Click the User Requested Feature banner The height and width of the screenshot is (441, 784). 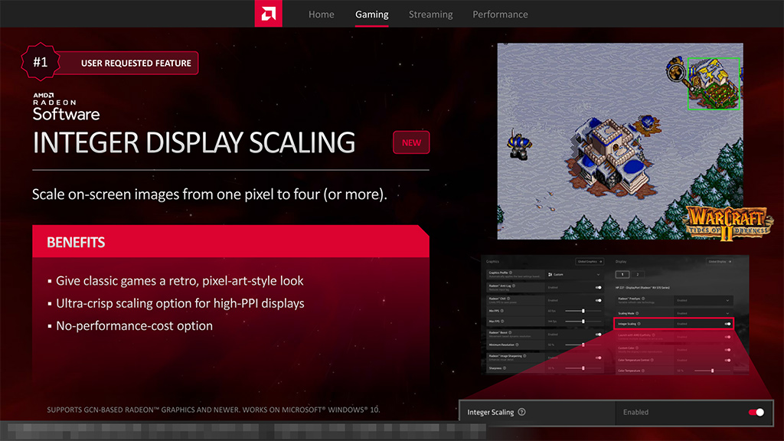tap(128, 63)
